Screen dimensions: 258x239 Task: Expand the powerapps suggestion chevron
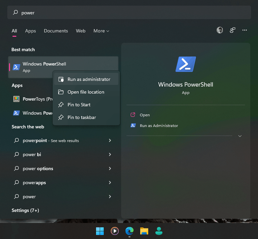click(110, 182)
